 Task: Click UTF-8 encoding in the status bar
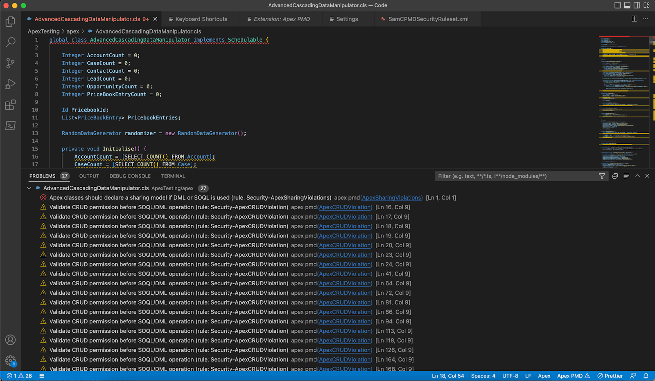click(510, 375)
